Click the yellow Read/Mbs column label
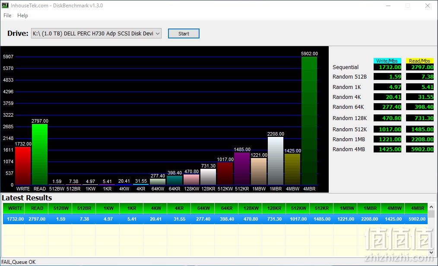The width and height of the screenshot is (438, 266). (x=419, y=61)
